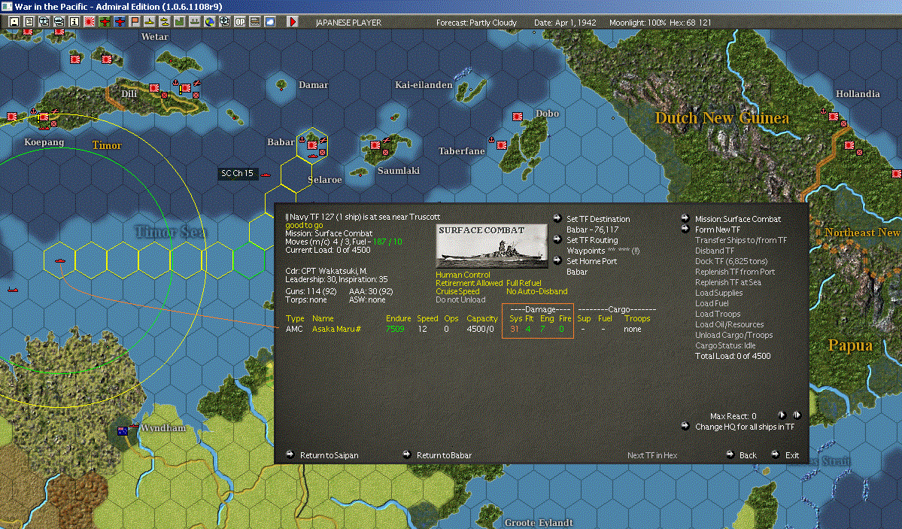Open the information 'i' toolbar icon
902x529 pixels.
click(x=74, y=22)
